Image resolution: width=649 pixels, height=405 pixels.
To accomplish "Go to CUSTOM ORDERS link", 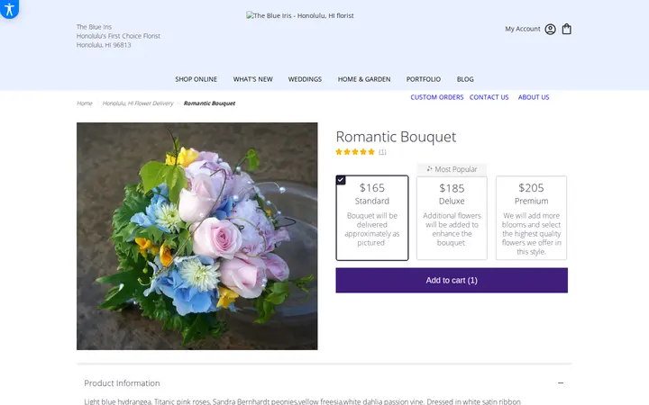I will point(437,97).
